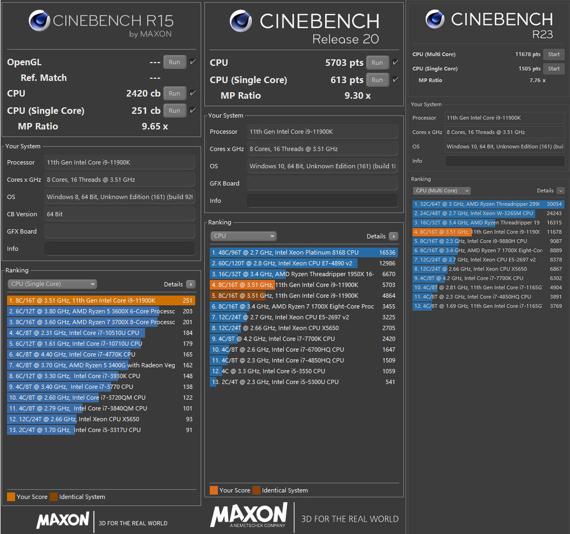Open the R23 CPU (Multi Core) ranking dropdown

(442, 190)
